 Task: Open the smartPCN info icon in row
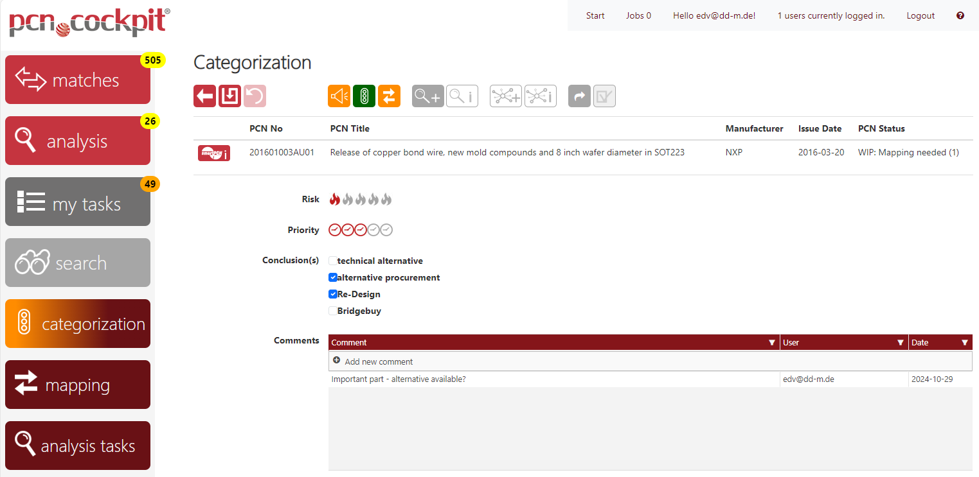(x=213, y=153)
